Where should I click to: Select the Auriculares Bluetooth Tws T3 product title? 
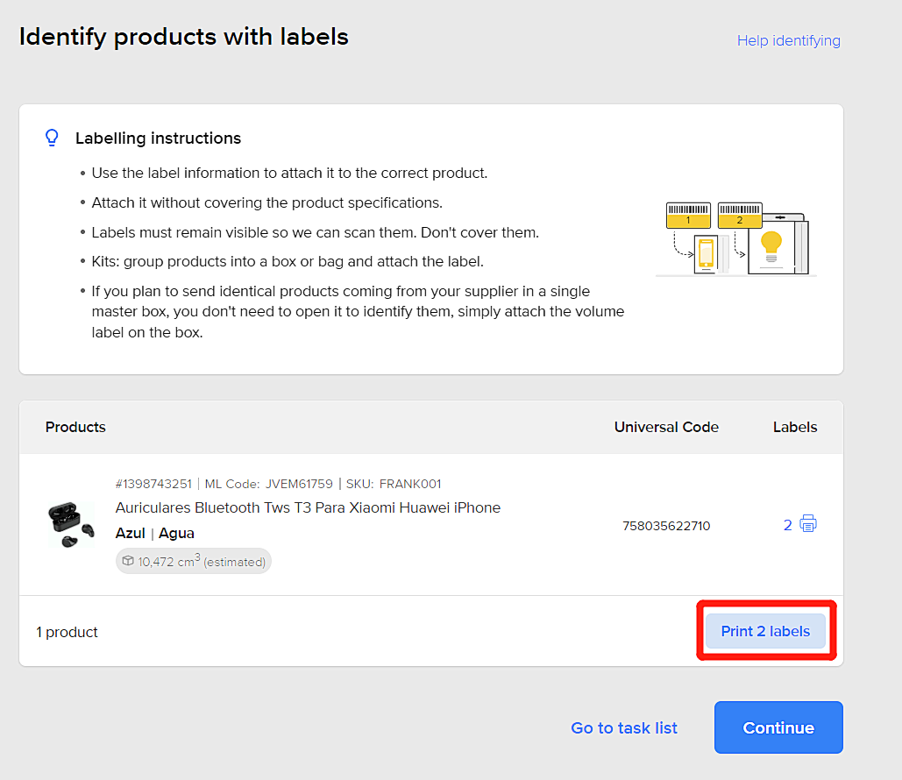coord(308,507)
